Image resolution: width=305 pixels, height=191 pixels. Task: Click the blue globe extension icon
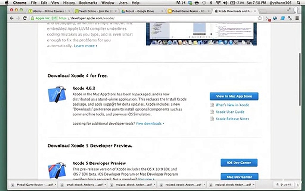point(275,18)
